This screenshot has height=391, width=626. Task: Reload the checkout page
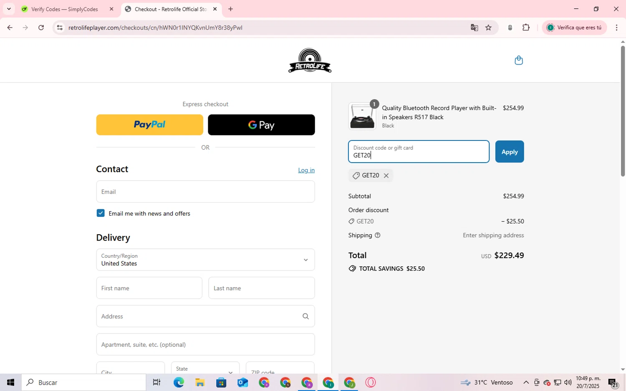(41, 28)
